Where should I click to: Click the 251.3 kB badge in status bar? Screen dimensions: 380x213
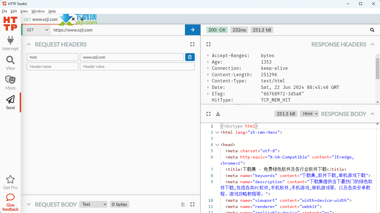pos(262,30)
